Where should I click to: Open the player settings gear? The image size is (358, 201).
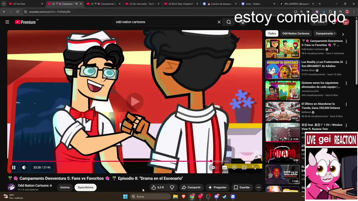tap(234, 167)
